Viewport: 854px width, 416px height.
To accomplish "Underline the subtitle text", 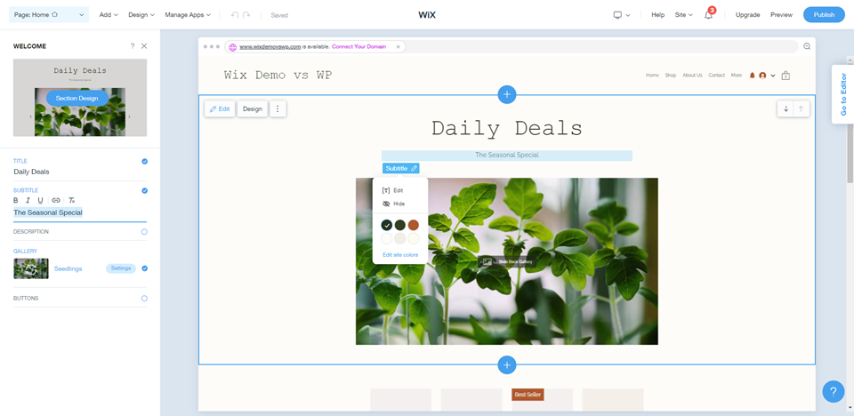I will point(40,200).
